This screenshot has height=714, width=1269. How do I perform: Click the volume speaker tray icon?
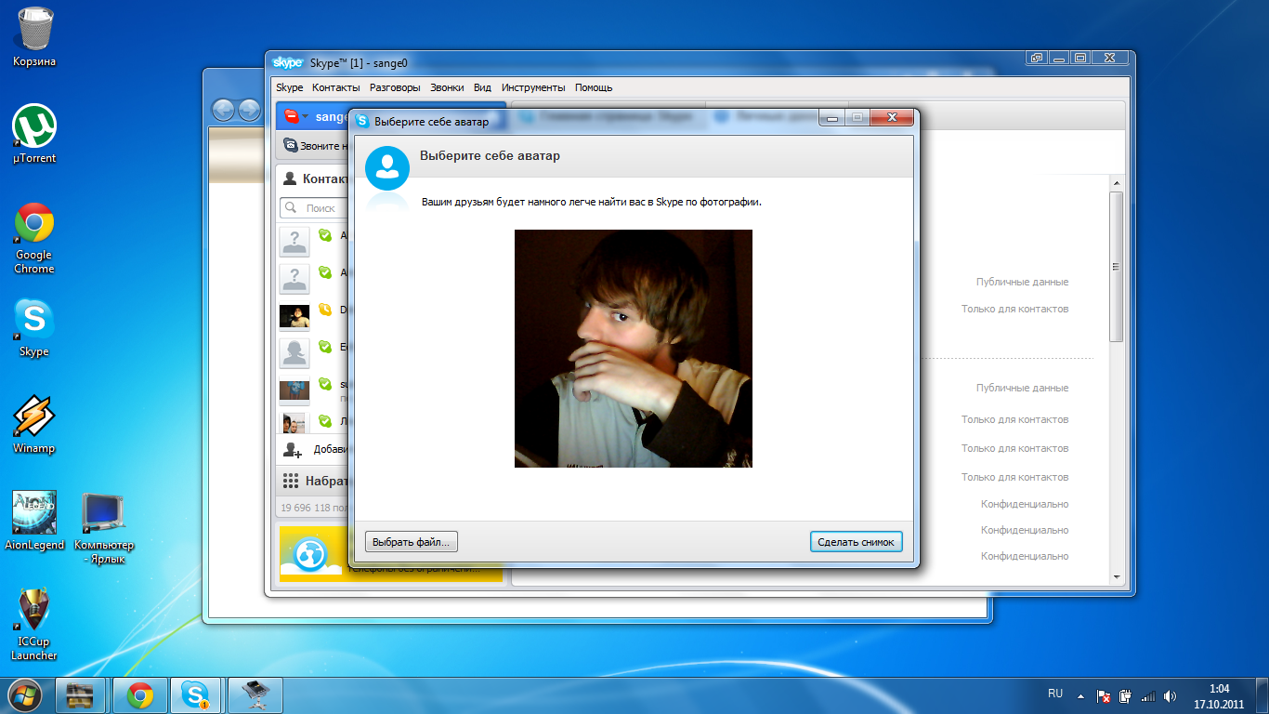tap(1171, 695)
